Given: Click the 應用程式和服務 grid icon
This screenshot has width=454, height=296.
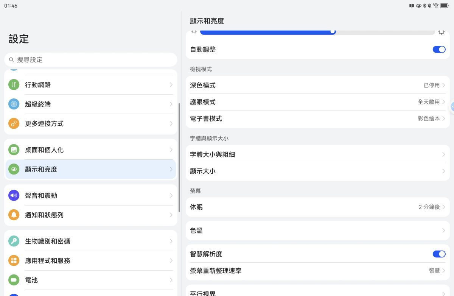Looking at the screenshot, I should [x=14, y=260].
